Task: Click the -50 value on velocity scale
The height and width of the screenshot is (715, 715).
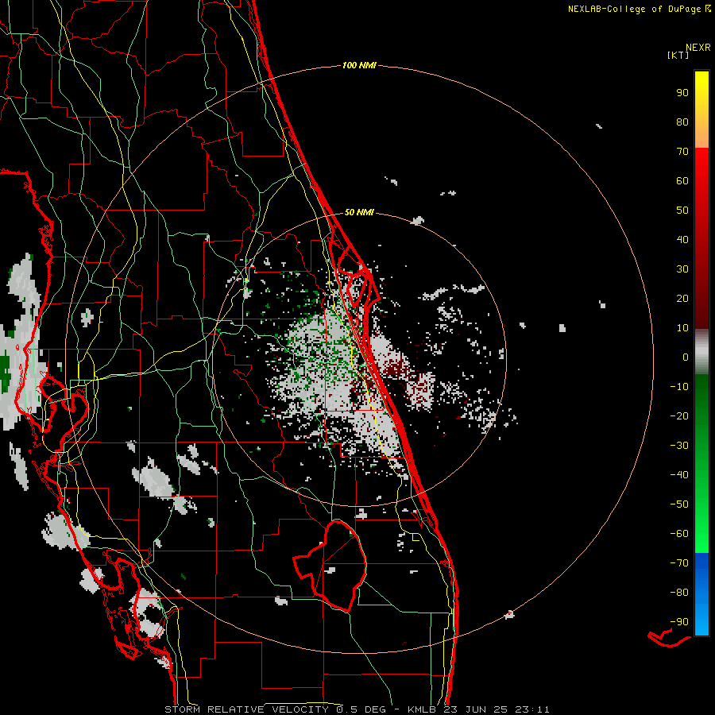Action: tap(679, 504)
